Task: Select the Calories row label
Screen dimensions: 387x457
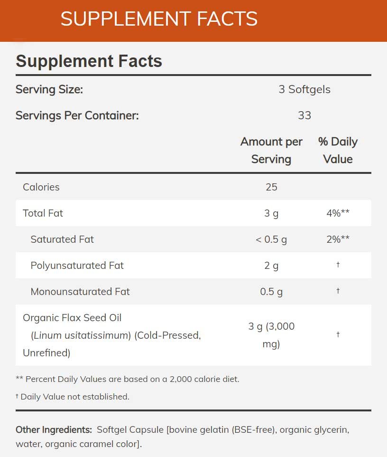Action: coord(41,187)
